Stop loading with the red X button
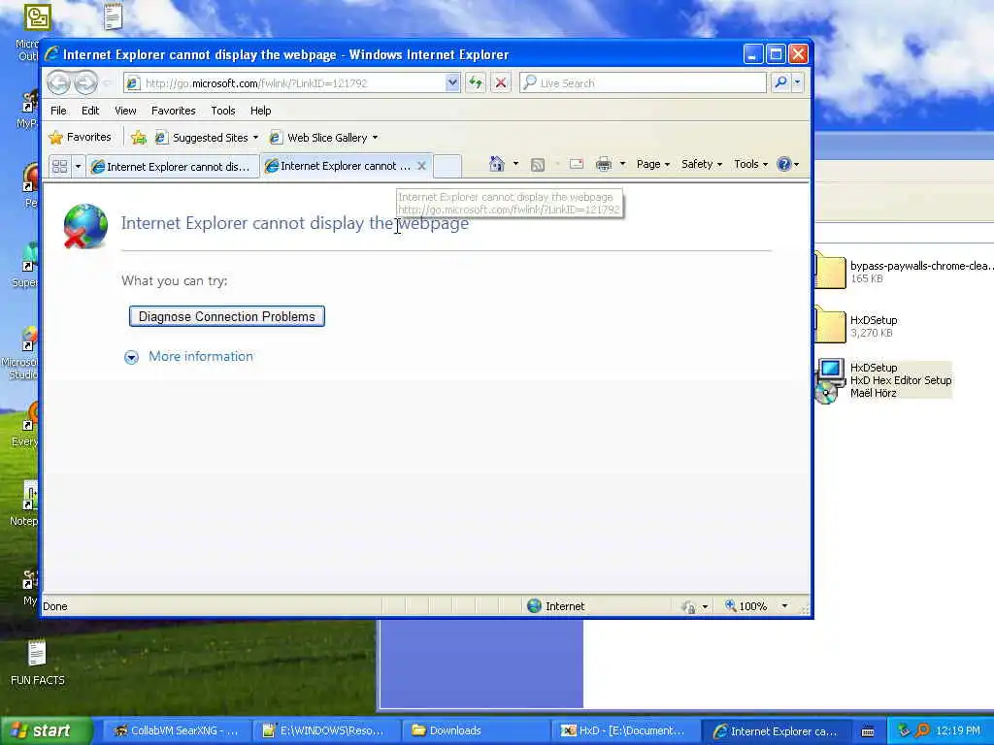This screenshot has height=745, width=994. coord(501,82)
